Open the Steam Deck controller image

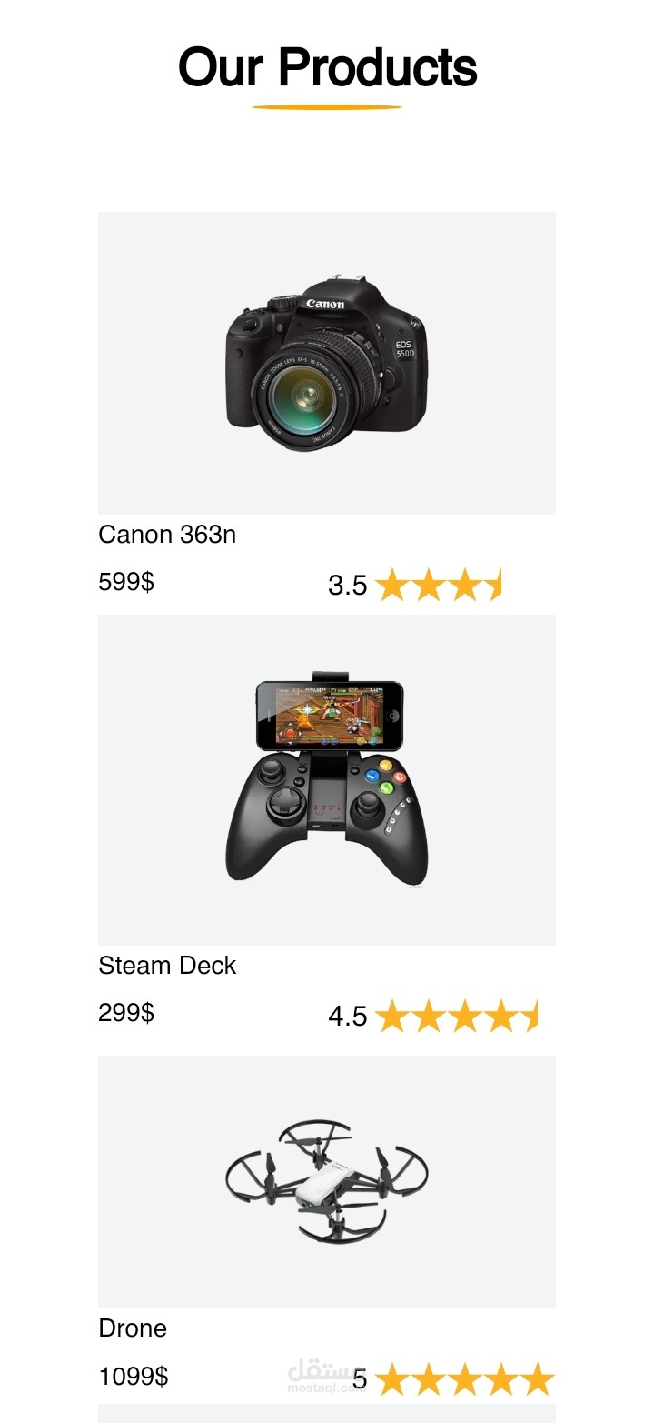(x=327, y=779)
